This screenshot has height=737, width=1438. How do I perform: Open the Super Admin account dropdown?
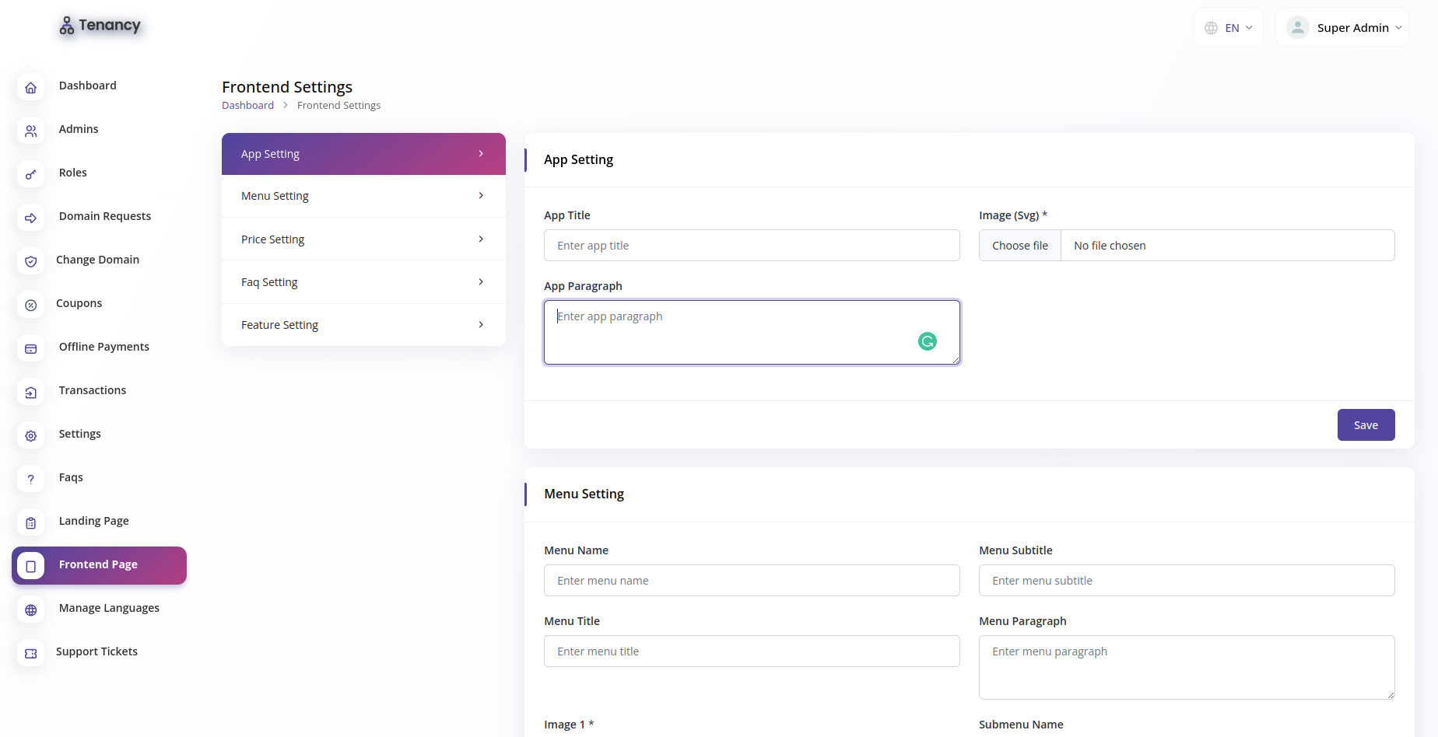(x=1342, y=28)
